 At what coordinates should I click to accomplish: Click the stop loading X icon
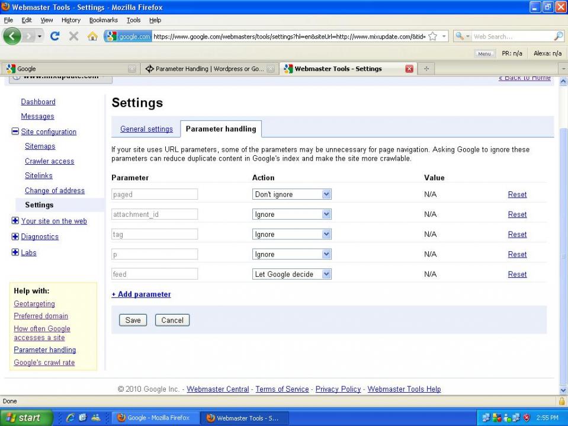point(73,36)
